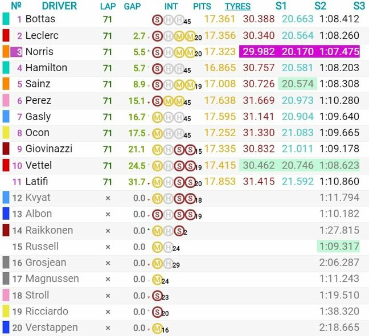Click the retired cross in Albon's row
The image size is (369, 336).
108,215
